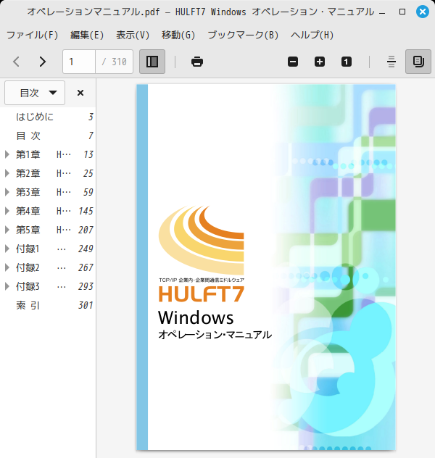
Task: Expand the 付録2 outline entry
Action: [7, 267]
